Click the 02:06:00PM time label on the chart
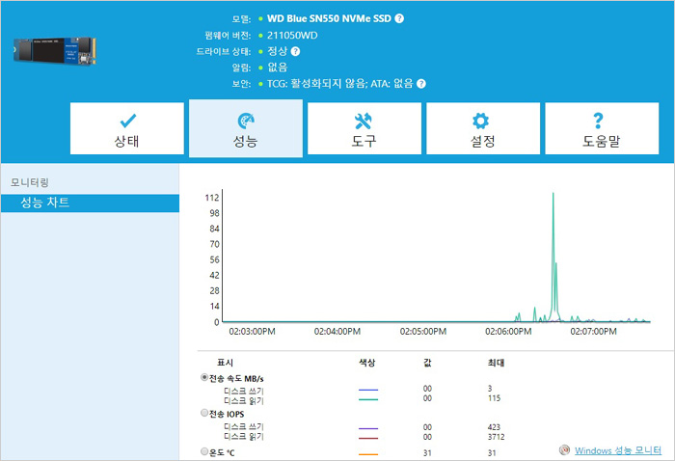The image size is (675, 461). [x=508, y=332]
